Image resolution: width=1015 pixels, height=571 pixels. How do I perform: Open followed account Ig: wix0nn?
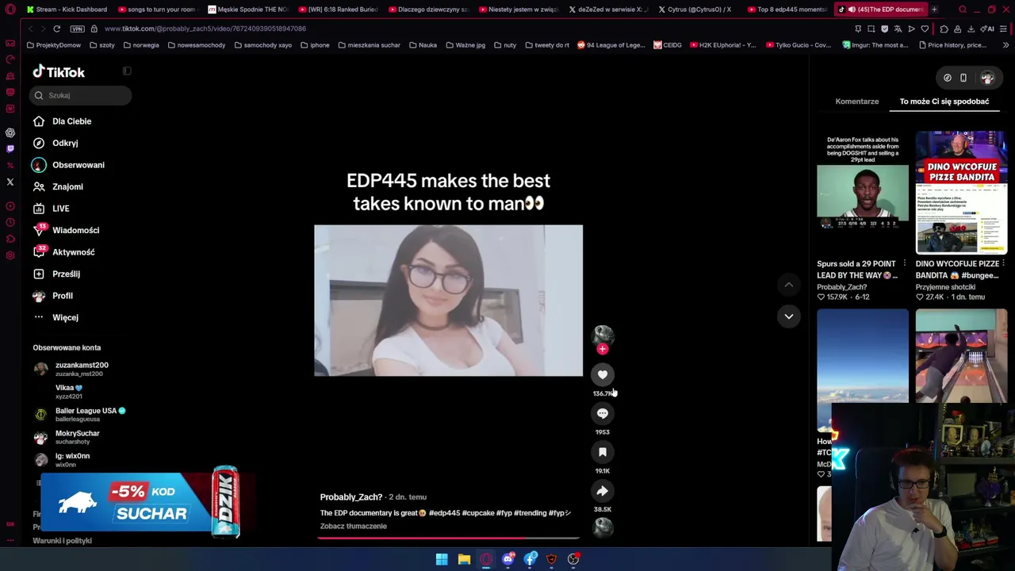pos(62,459)
